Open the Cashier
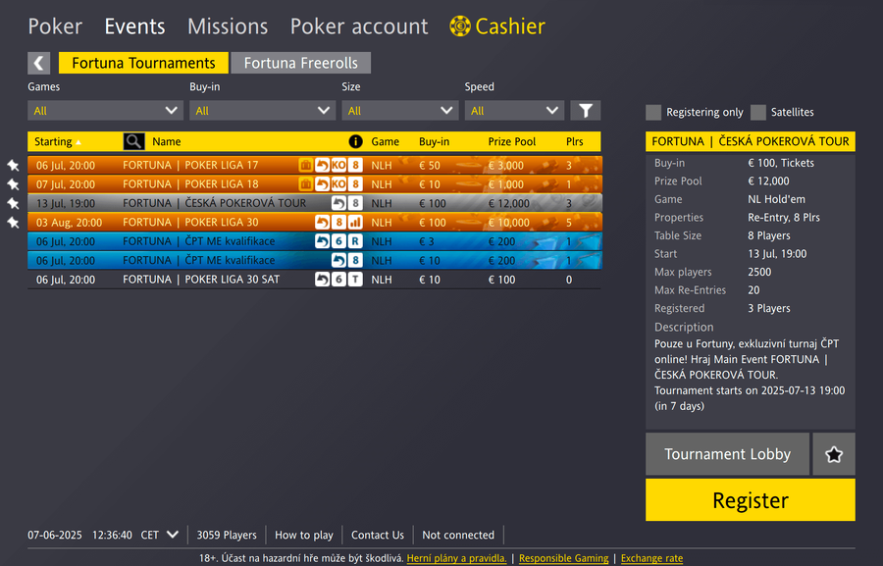 [x=497, y=26]
